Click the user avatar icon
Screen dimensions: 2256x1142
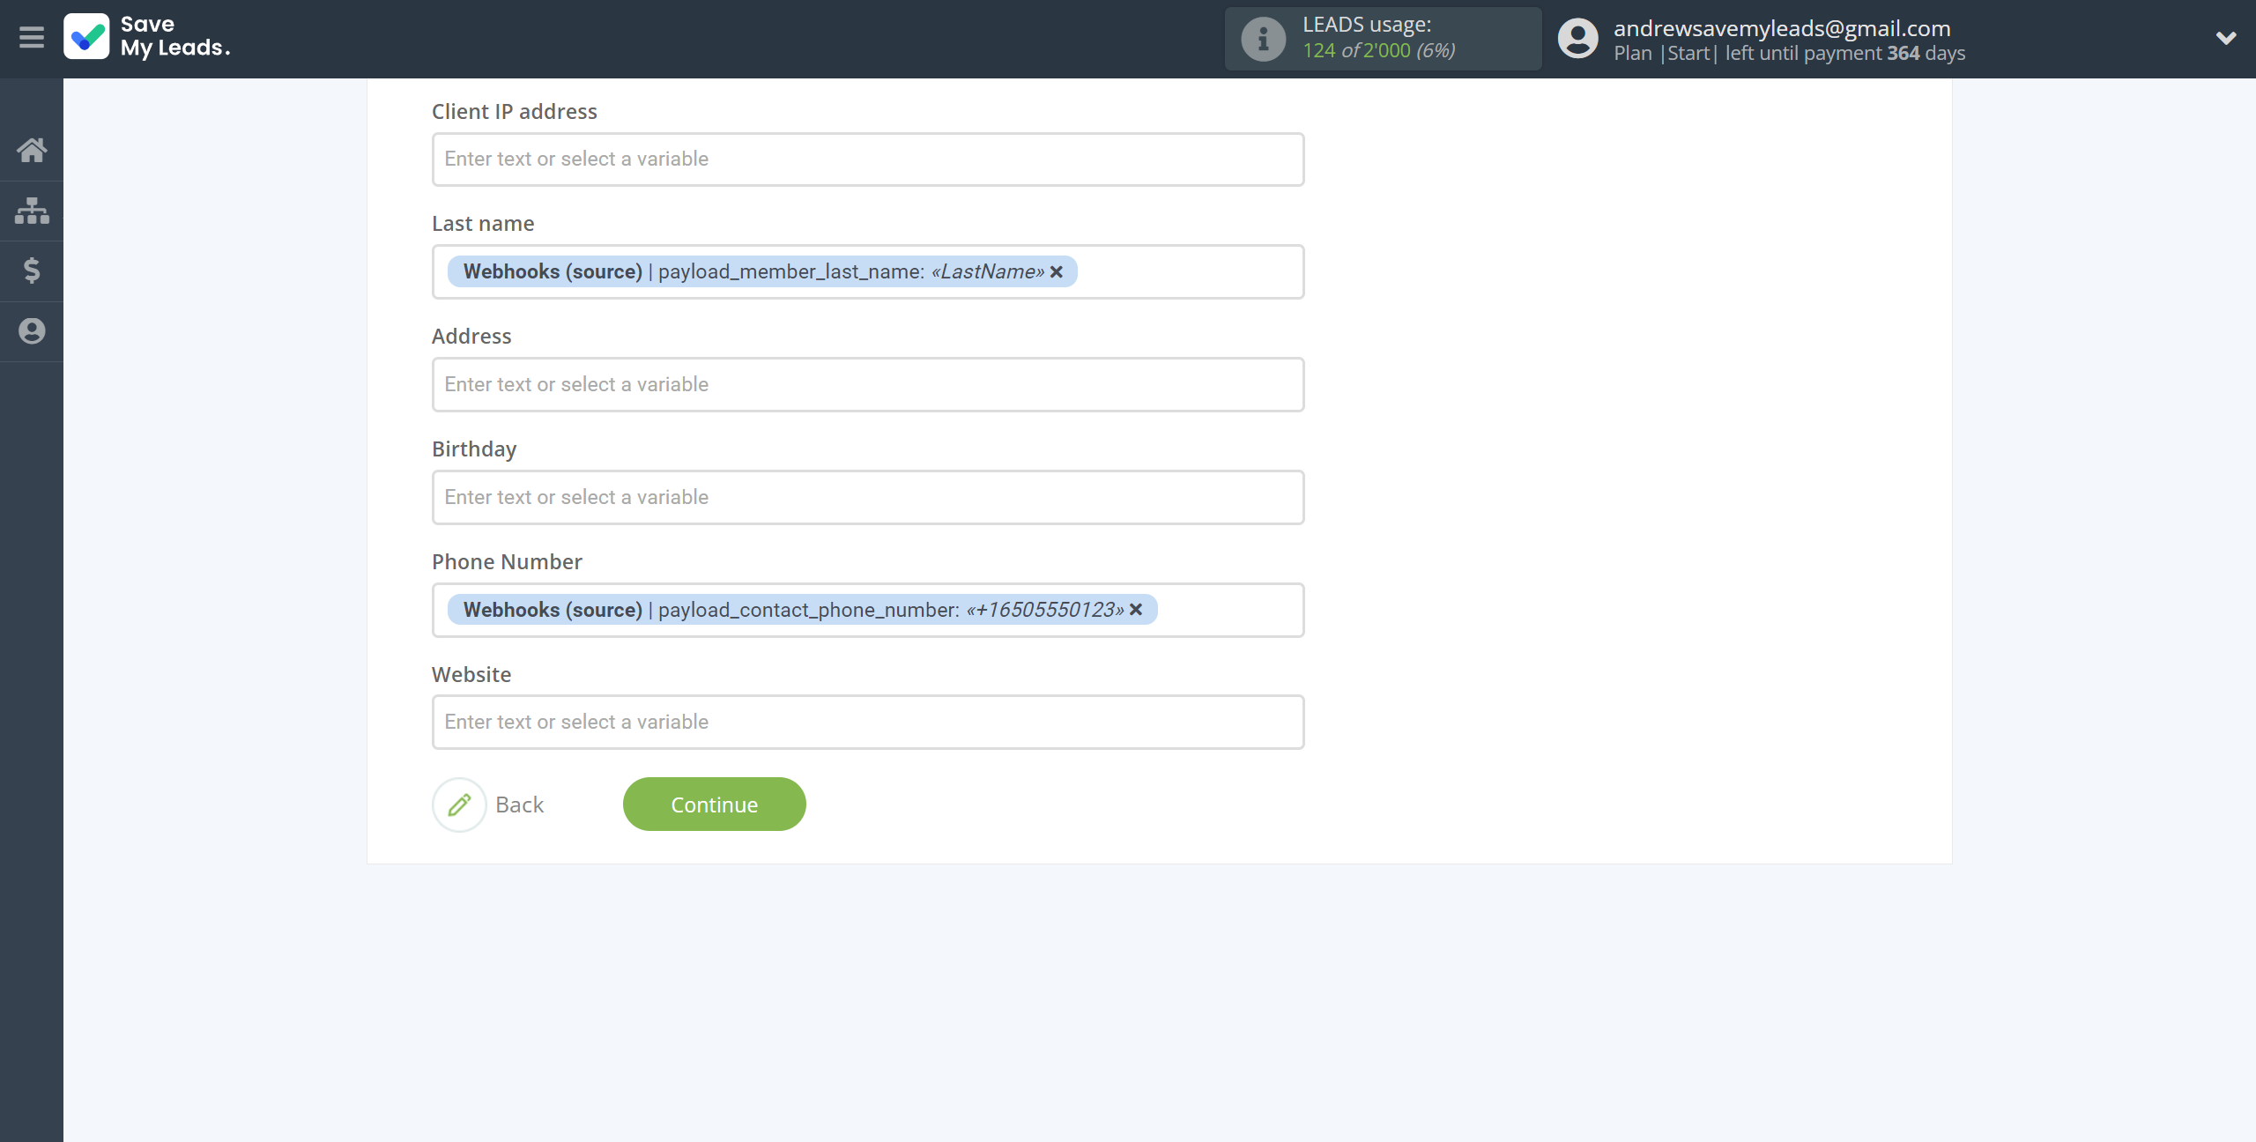(1577, 39)
